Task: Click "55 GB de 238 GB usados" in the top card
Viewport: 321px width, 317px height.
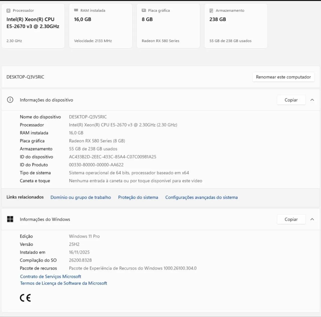Action: pos(230,41)
